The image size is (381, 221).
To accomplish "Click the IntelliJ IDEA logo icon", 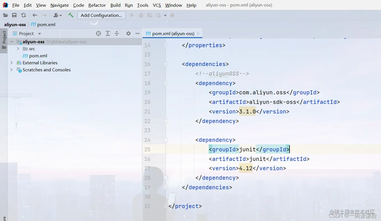I will click(5, 5).
